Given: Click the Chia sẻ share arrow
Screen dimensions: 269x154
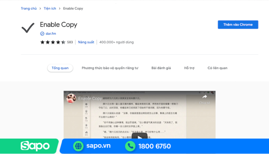Looking at the screenshot, I should [x=205, y=97].
